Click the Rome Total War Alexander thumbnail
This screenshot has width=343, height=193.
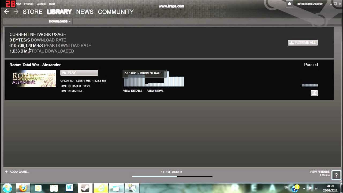pos(34,79)
